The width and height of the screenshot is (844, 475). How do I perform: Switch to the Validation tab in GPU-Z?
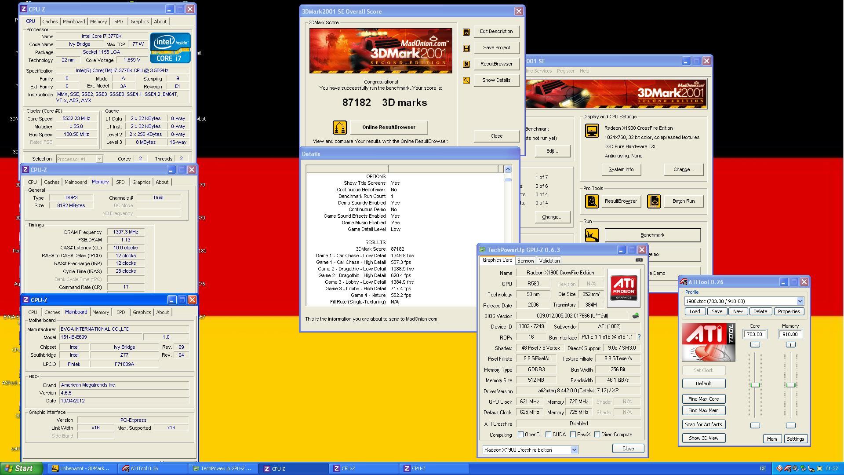click(549, 261)
